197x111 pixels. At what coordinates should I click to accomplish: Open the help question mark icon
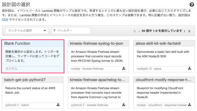192,5
